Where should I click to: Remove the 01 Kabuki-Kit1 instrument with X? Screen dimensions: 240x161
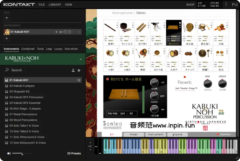pyautogui.click(x=79, y=32)
